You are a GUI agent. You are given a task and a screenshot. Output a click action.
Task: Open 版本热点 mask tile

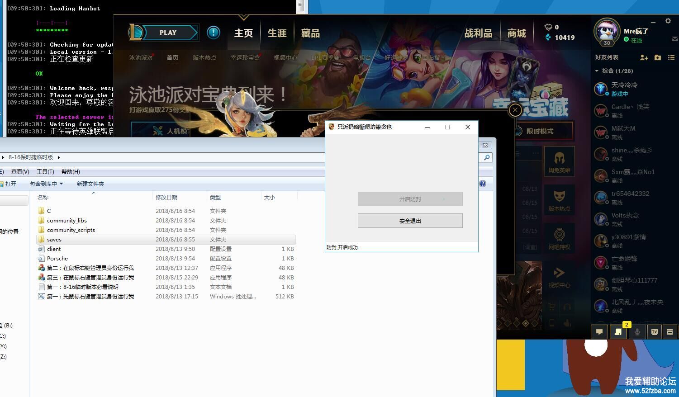tap(560, 200)
